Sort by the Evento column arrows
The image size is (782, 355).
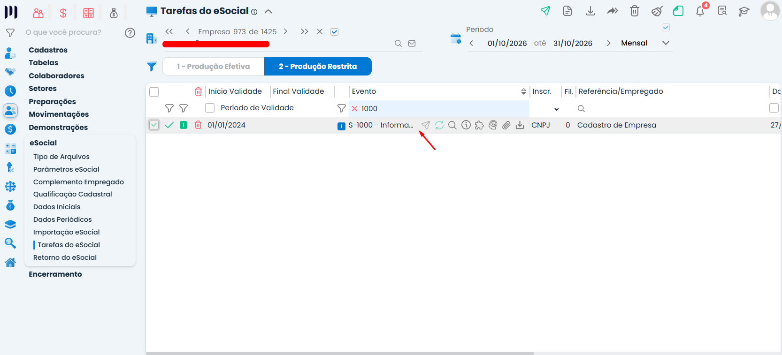click(x=524, y=92)
